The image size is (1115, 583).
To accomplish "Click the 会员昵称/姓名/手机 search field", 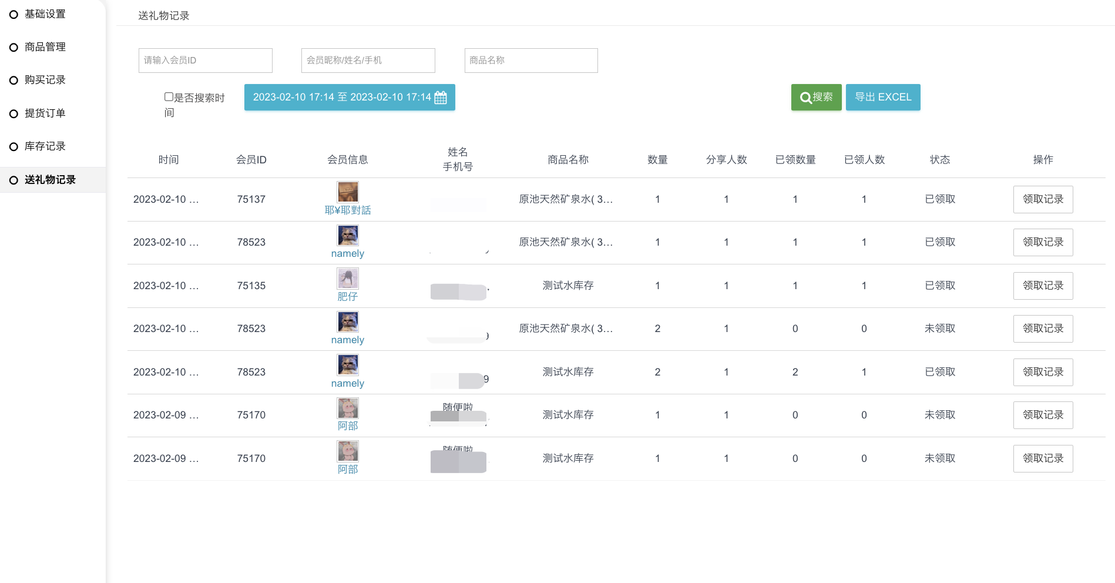I will [368, 61].
